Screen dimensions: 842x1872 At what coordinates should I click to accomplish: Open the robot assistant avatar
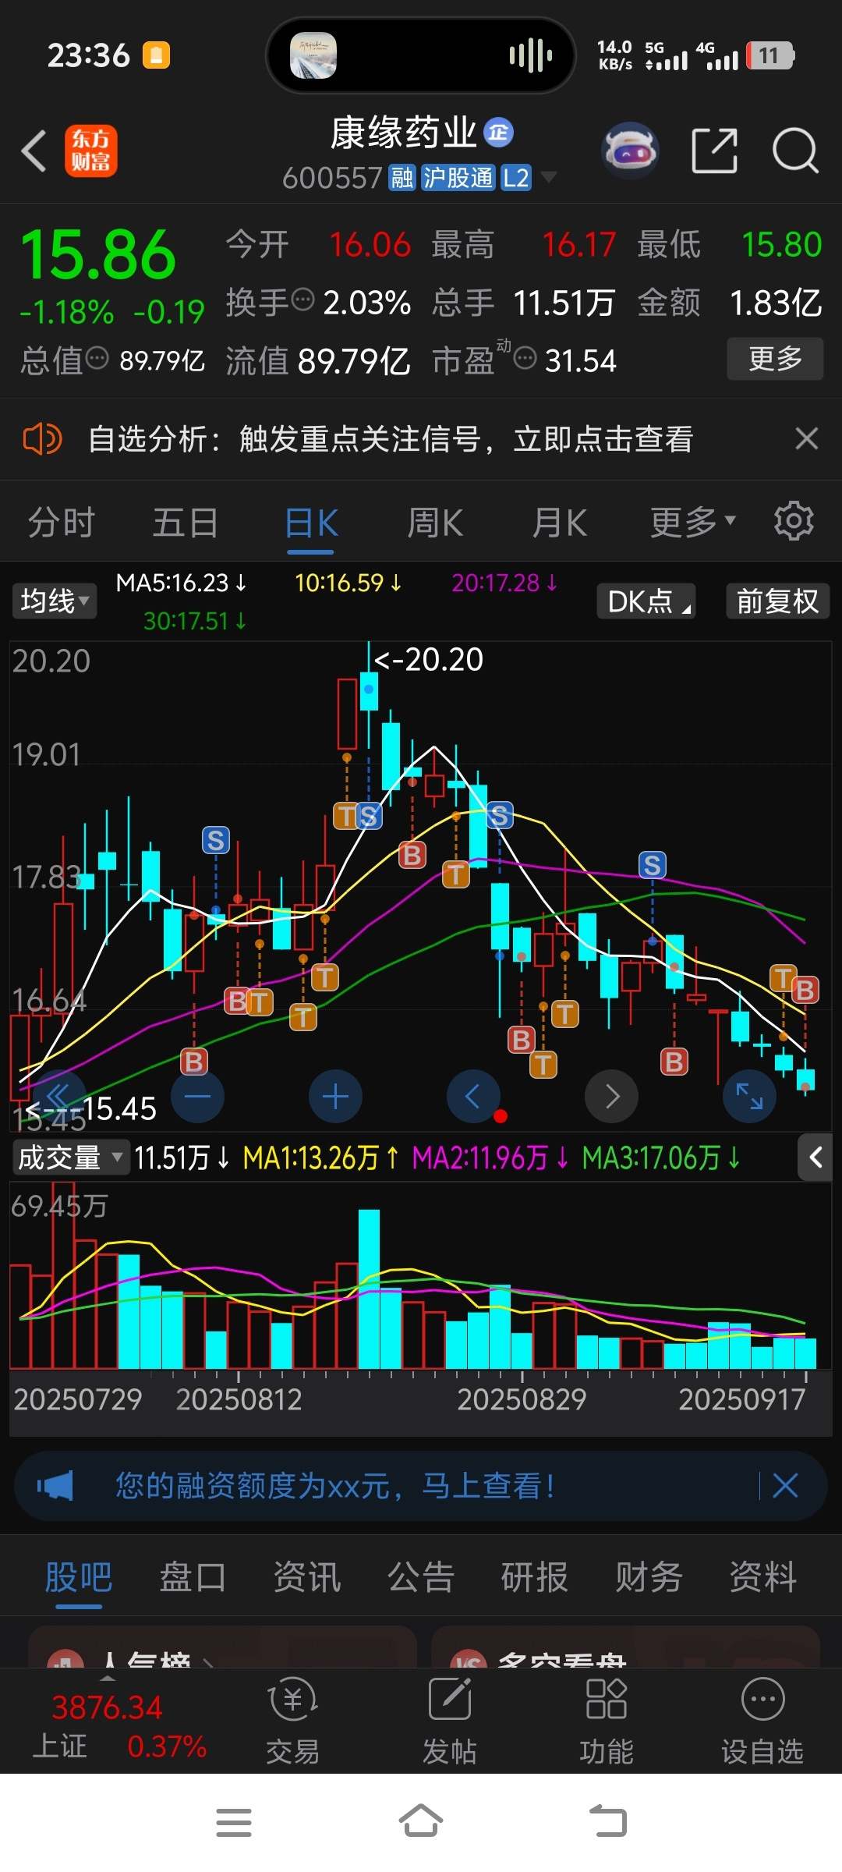click(630, 150)
